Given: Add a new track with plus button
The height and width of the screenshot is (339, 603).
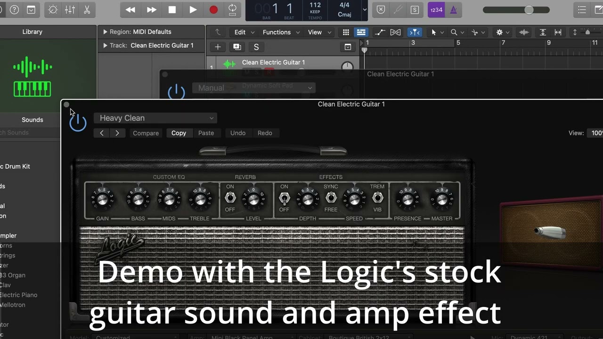Looking at the screenshot, I should 218,47.
